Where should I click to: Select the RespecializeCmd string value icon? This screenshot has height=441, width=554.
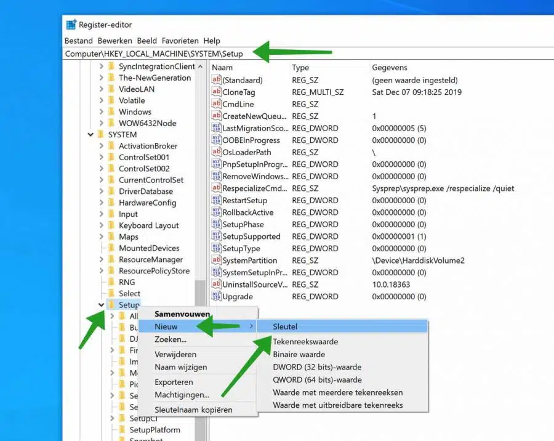click(x=216, y=188)
